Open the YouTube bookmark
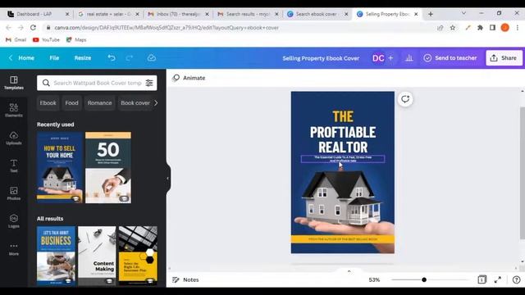This screenshot has height=295, width=525. pos(46,40)
